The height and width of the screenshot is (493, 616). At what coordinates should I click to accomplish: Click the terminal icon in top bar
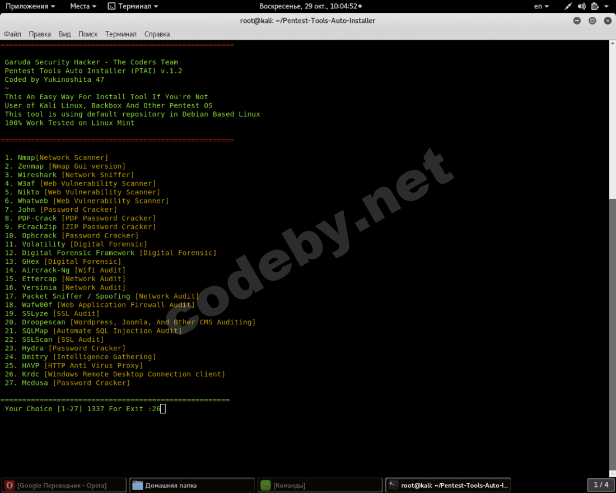pos(111,6)
